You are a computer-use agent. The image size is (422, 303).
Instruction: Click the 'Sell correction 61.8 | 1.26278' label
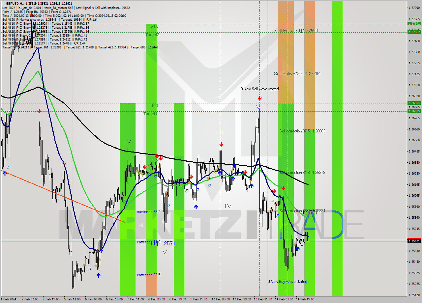tap(302, 173)
